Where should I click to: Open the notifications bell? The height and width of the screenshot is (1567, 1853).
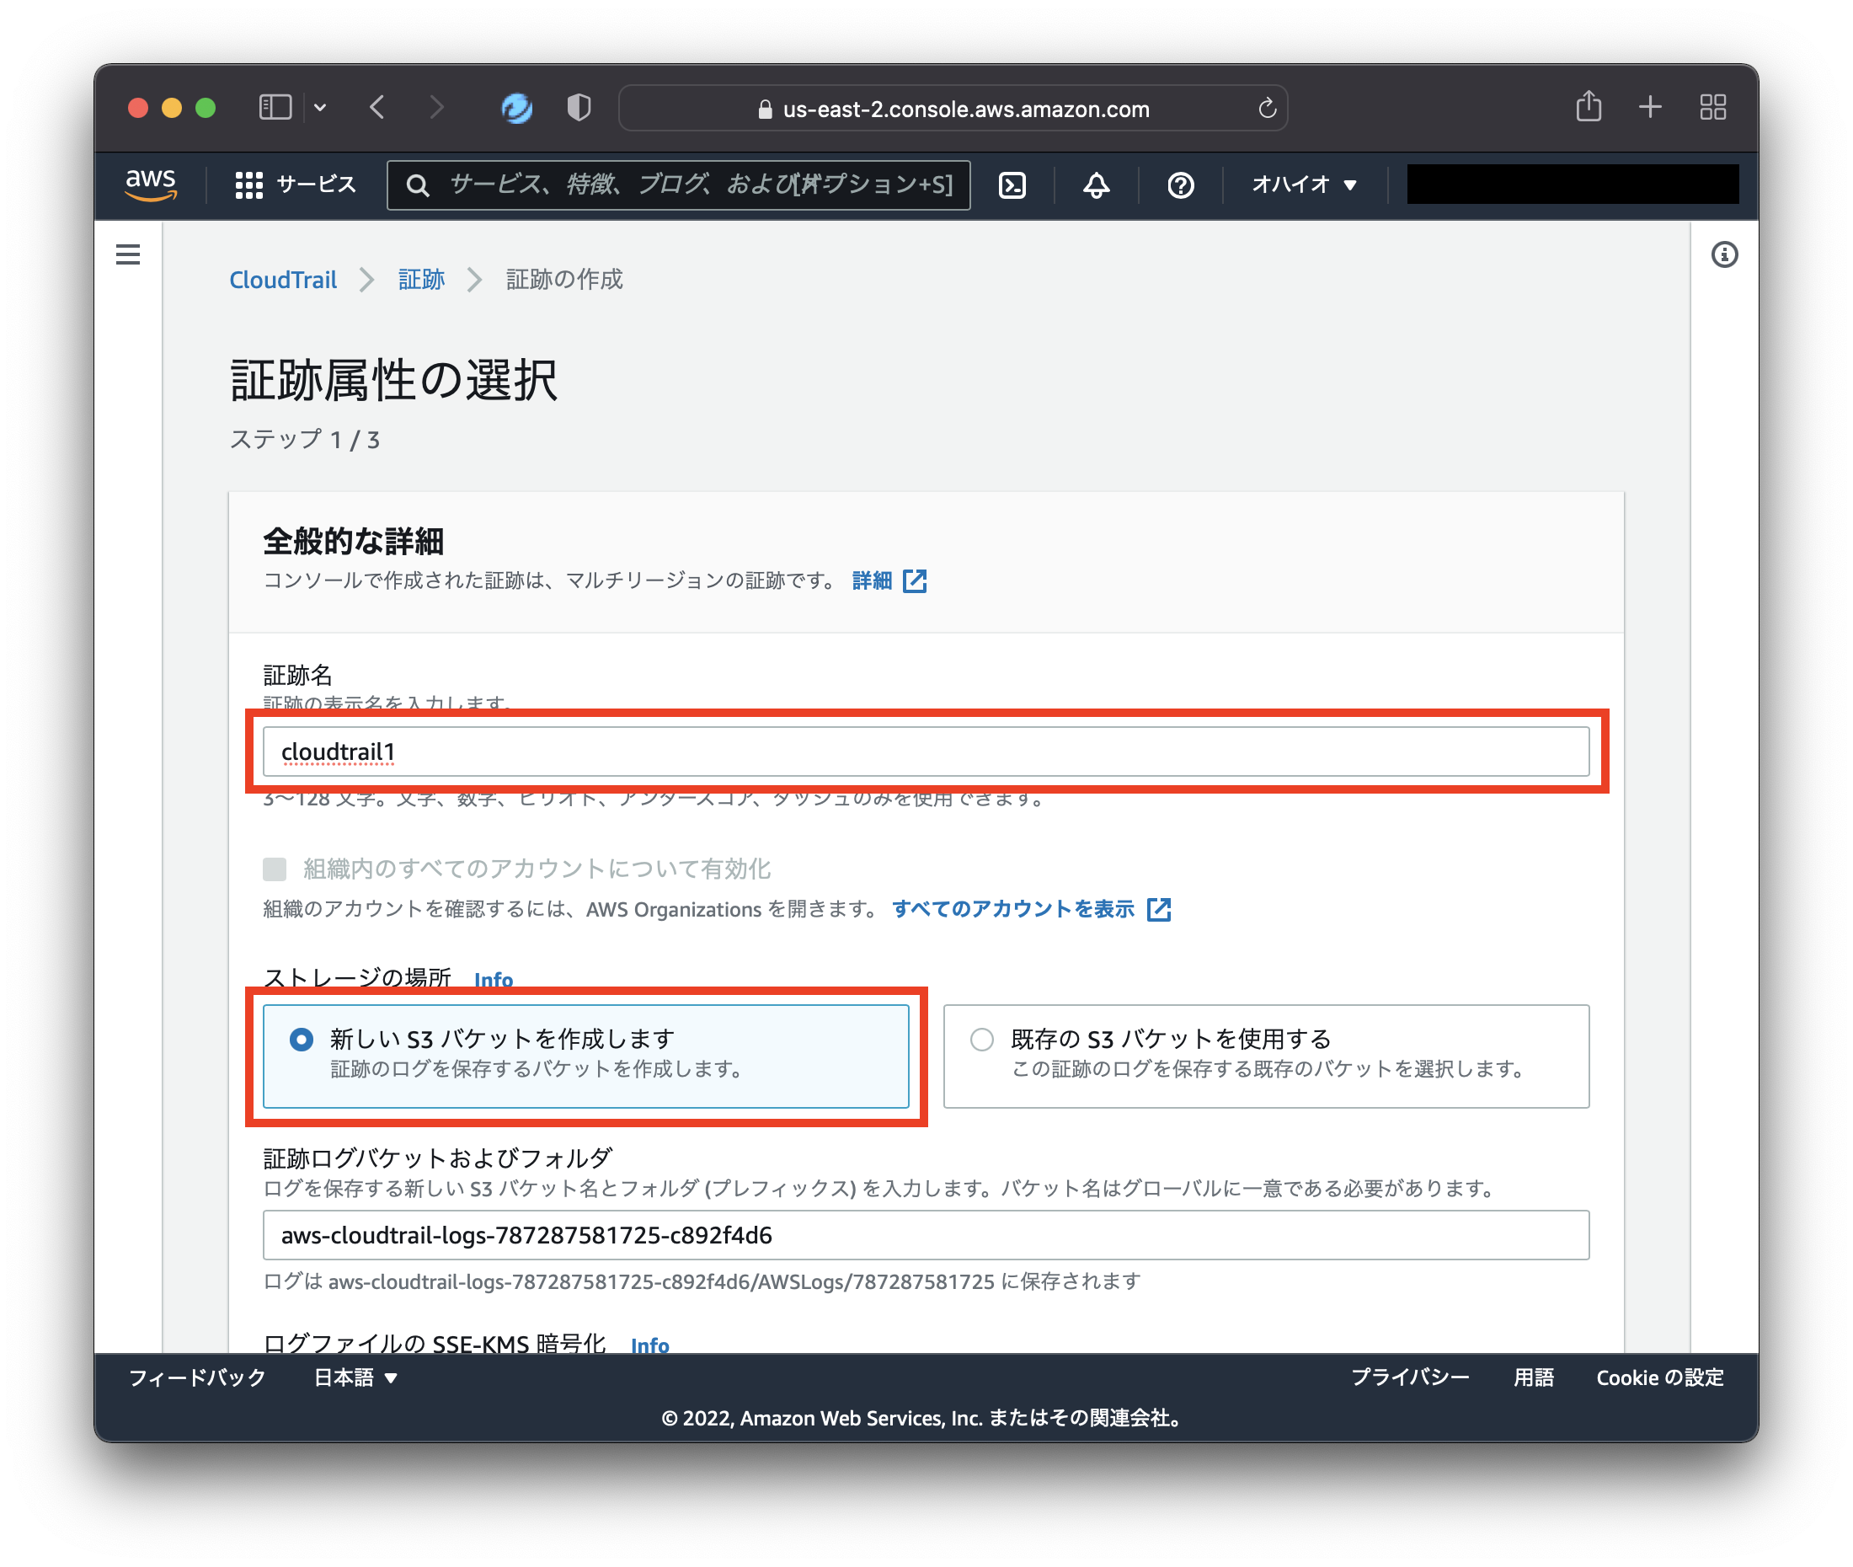[x=1095, y=185]
